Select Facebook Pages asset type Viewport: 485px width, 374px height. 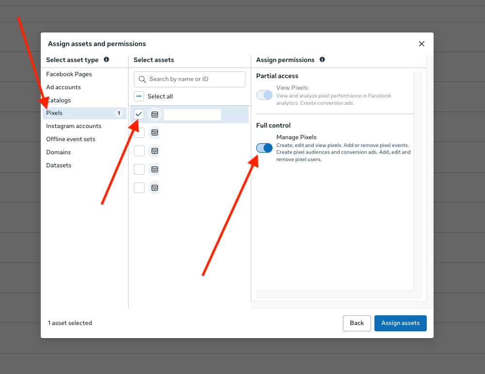pos(69,74)
